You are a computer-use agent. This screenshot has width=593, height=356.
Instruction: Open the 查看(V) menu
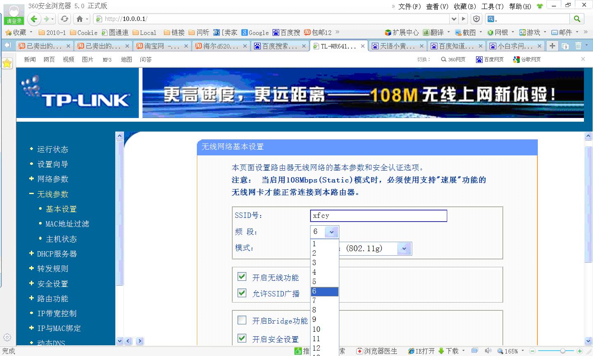(437, 6)
